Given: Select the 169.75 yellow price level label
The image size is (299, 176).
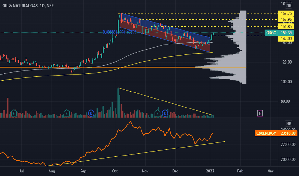Looking at the screenshot, I should point(286,13).
